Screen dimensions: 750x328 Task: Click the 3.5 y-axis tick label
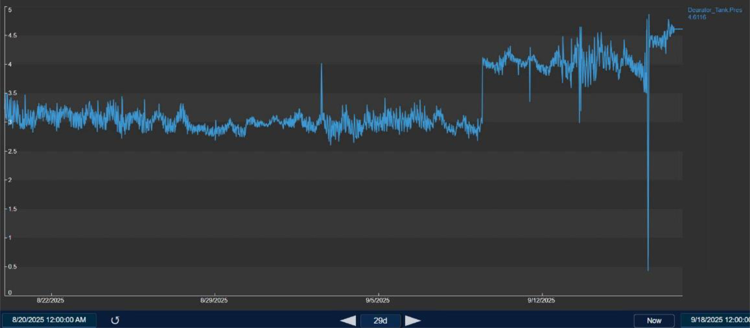(12, 93)
